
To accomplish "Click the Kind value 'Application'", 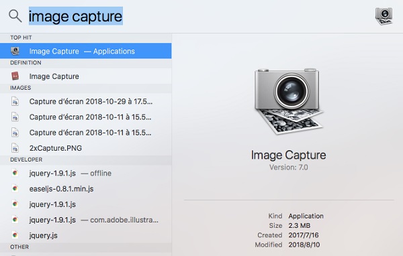I will click(x=306, y=216).
